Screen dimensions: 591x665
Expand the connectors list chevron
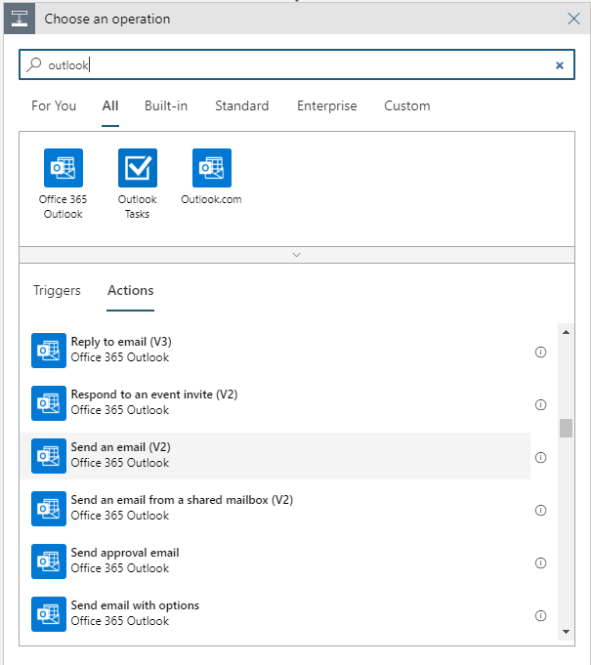point(297,255)
